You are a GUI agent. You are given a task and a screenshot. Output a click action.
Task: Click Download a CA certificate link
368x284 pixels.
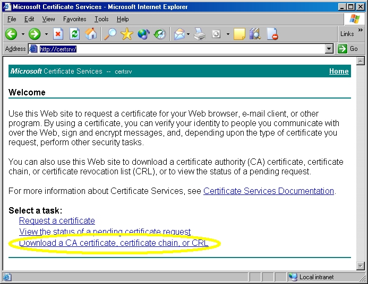114,243
